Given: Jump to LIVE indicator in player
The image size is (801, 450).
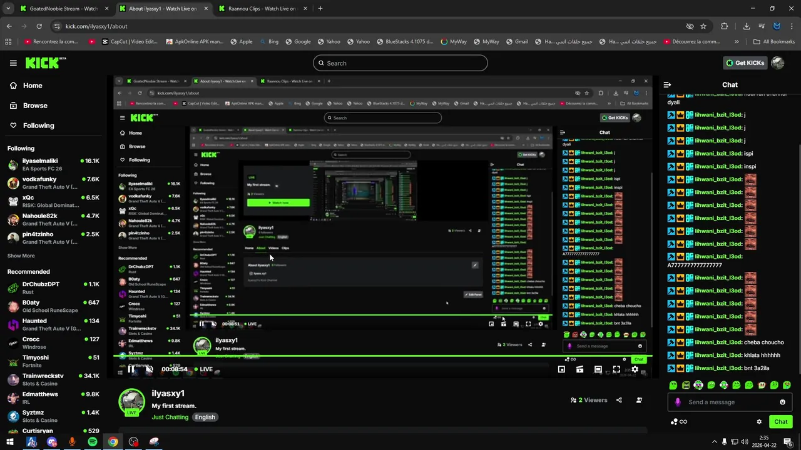Looking at the screenshot, I should 203,369.
